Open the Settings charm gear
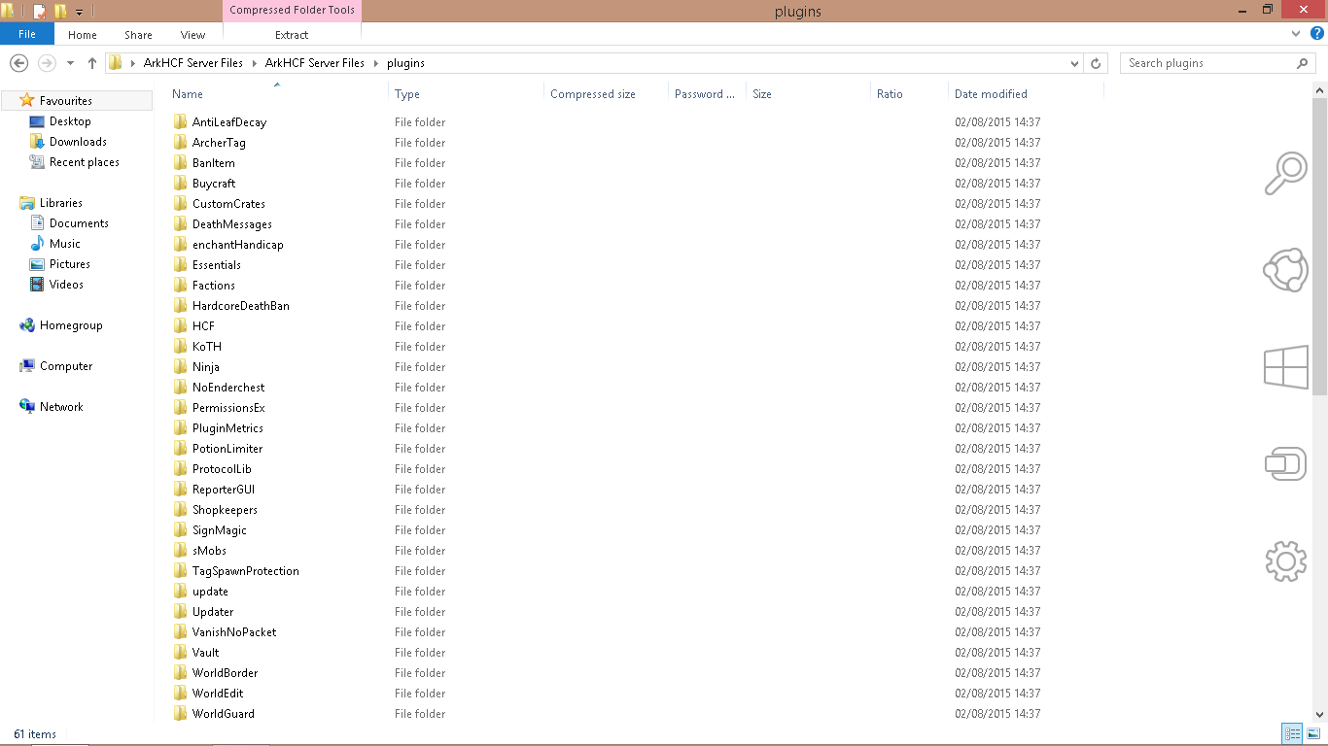The height and width of the screenshot is (746, 1328). click(x=1285, y=560)
